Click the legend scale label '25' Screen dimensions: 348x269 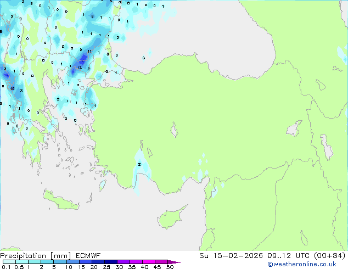click(x=106, y=267)
